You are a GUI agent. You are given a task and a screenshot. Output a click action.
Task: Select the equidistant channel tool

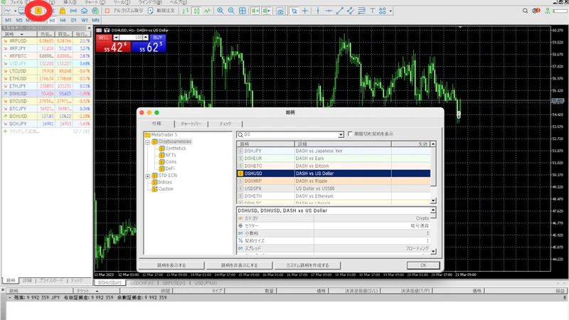(351, 11)
